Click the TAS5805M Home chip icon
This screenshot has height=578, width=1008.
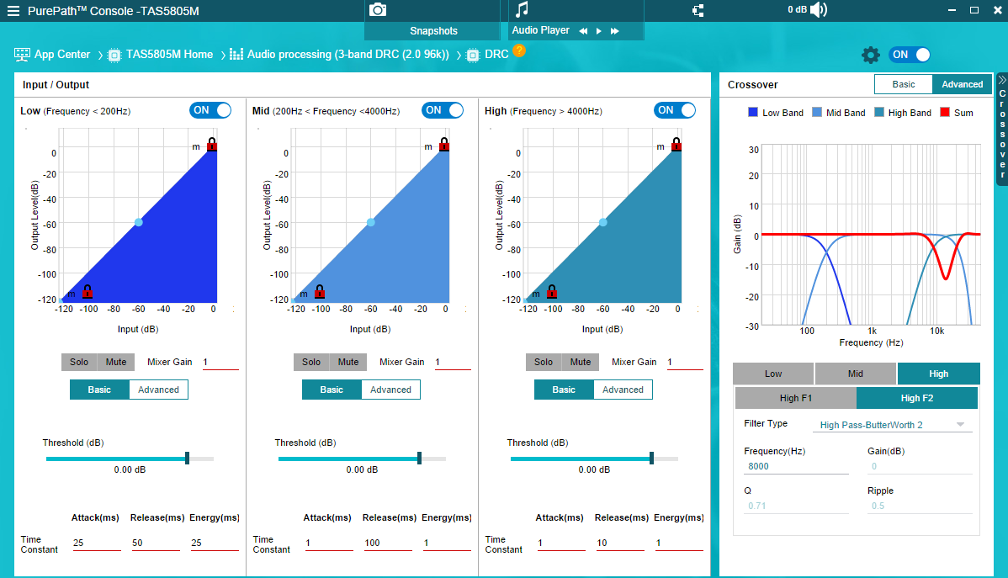tap(114, 56)
